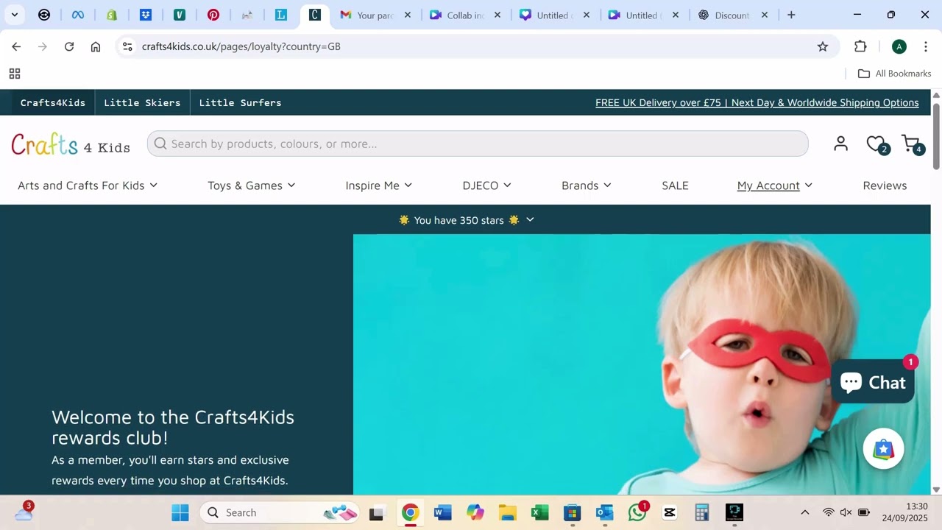This screenshot has width=942, height=530.
Task: Open the account profile icon
Action: (840, 144)
